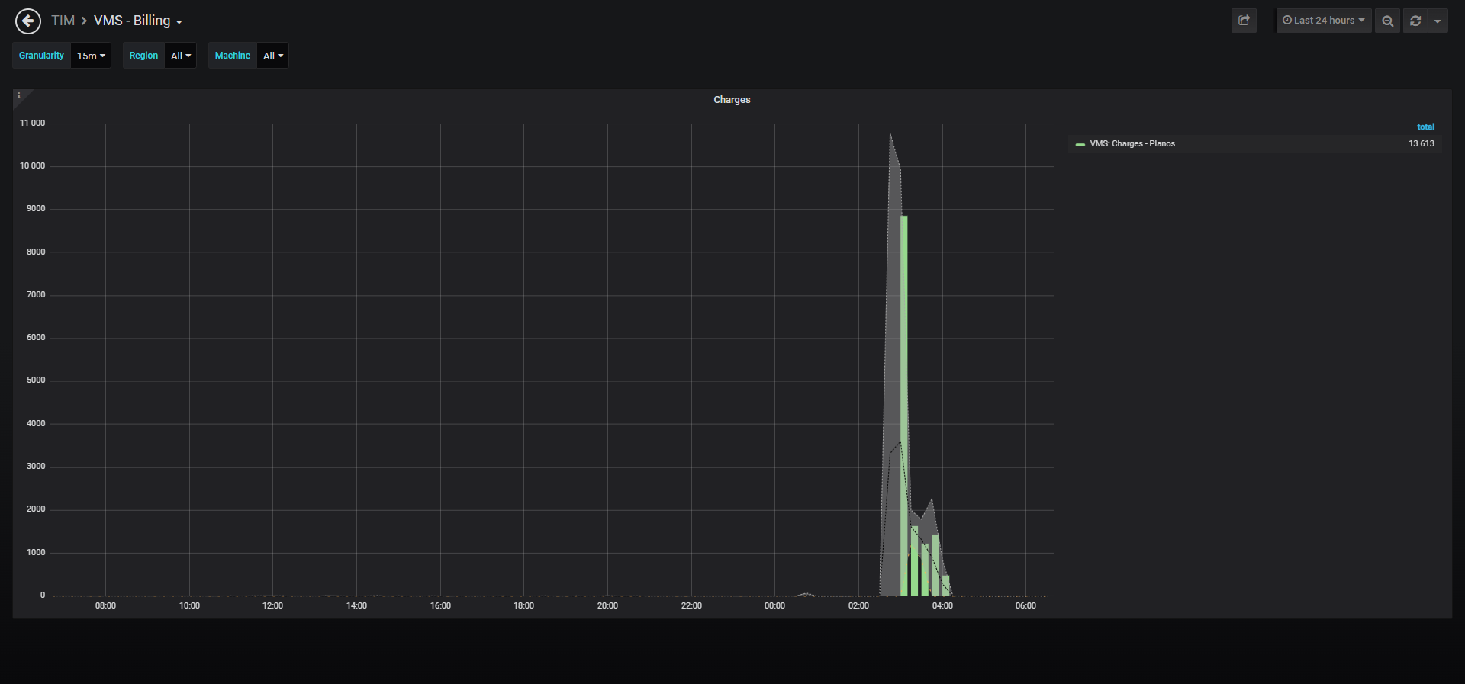Screen dimensions: 1465x684
Task: Refresh the dashboard with refresh icon
Action: [x=1415, y=21]
